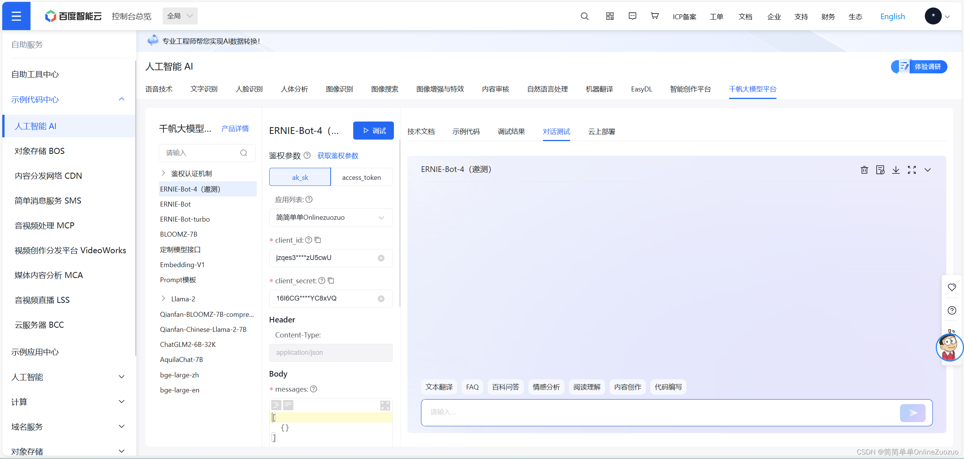Open the hamburger navigation menu

coord(16,16)
